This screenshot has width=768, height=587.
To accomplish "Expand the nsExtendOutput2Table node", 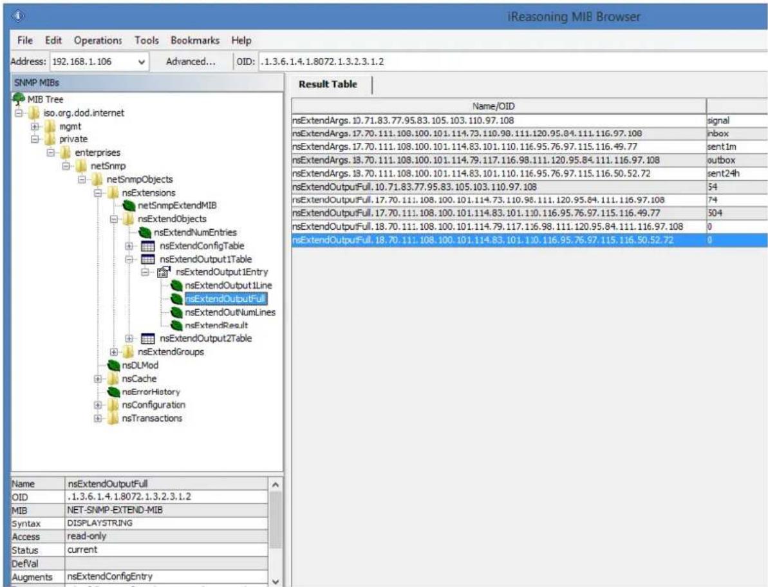I will pyautogui.click(x=129, y=339).
